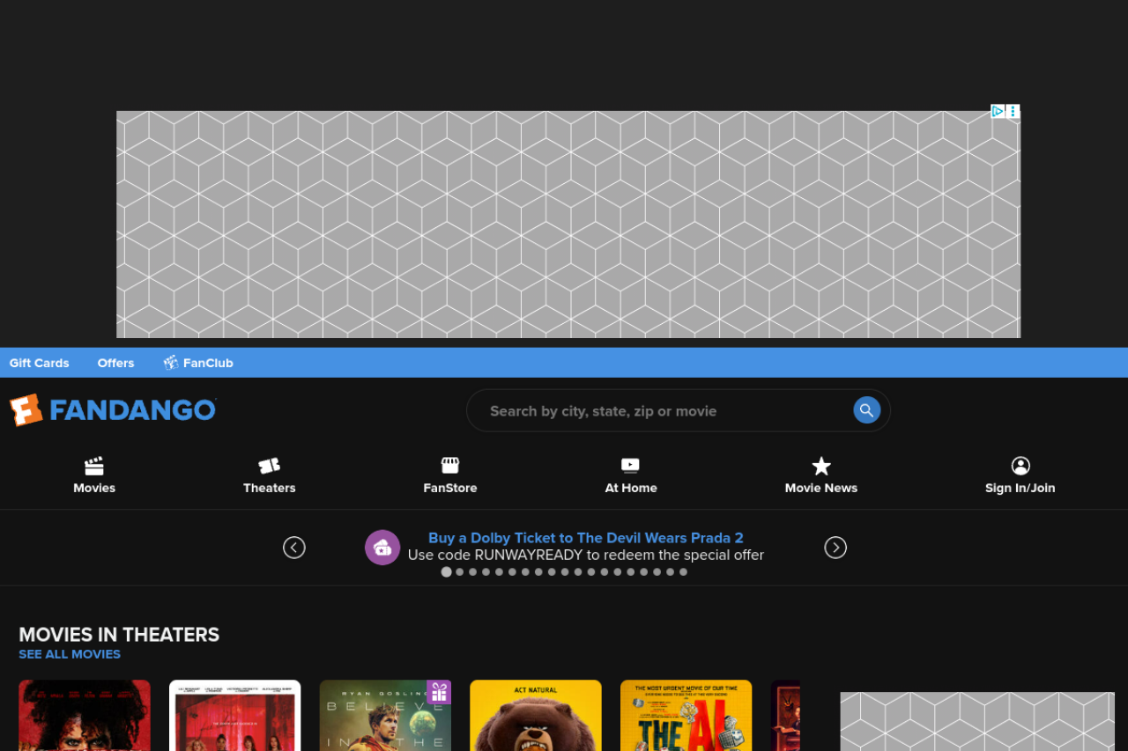Open the Dolby Ticket Devil Wears Prada link
The width and height of the screenshot is (1128, 751).
585,538
